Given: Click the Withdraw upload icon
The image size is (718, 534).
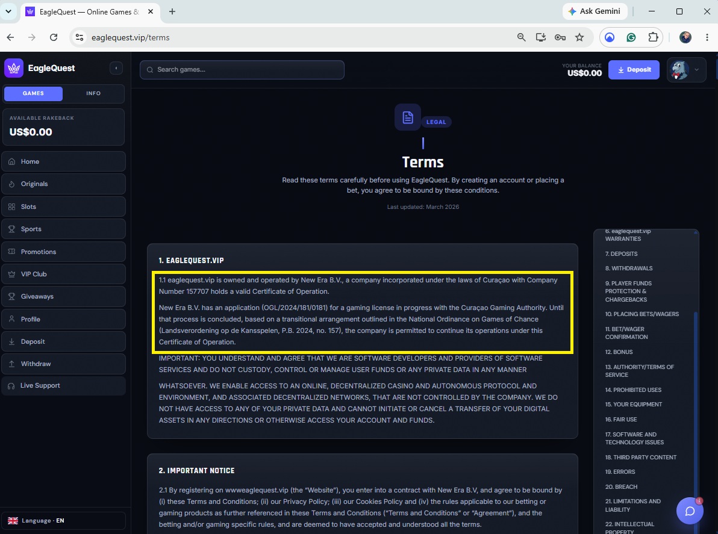Looking at the screenshot, I should (x=12, y=364).
